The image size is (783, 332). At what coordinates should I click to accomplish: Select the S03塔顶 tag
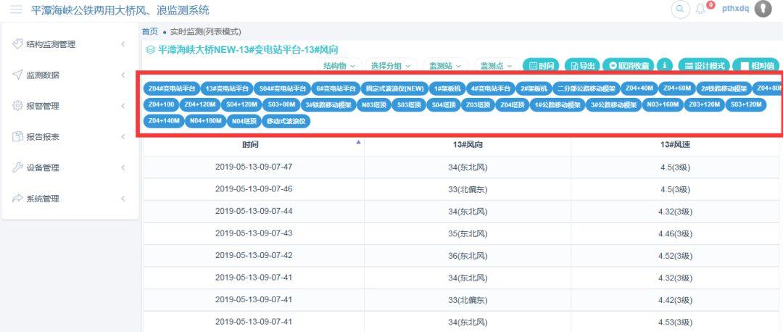(x=408, y=105)
